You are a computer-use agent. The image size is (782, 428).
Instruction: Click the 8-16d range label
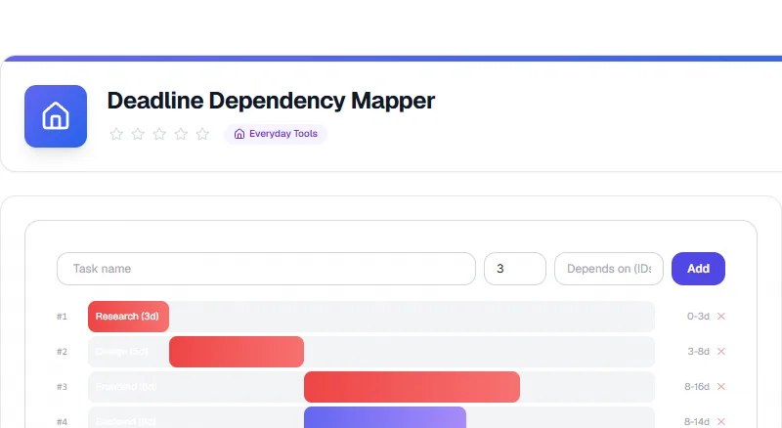coord(697,387)
